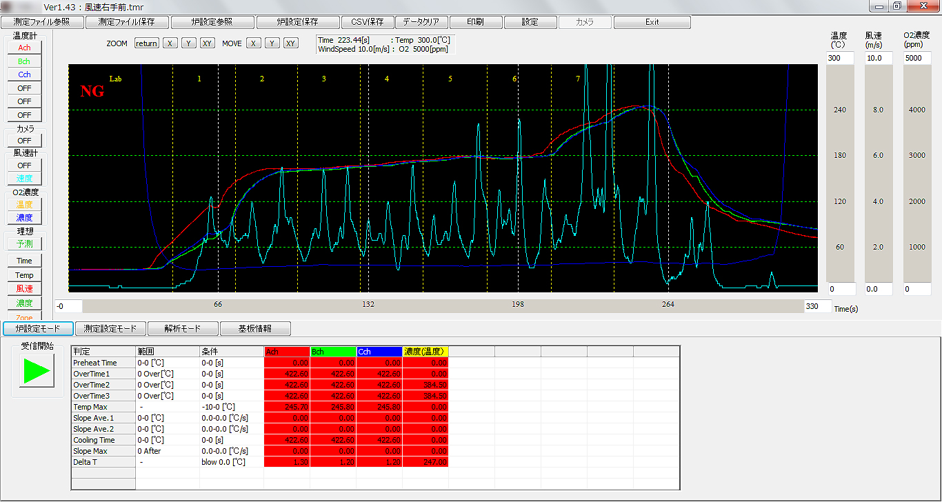Image resolution: width=942 pixels, height=502 pixels.
Task: Toggle the Cch thermometer channel
Action: [24, 74]
